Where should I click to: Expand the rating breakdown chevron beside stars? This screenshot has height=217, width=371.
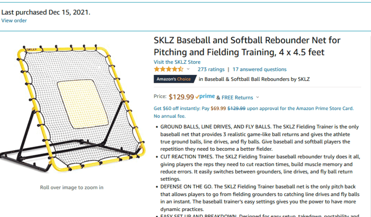click(188, 69)
